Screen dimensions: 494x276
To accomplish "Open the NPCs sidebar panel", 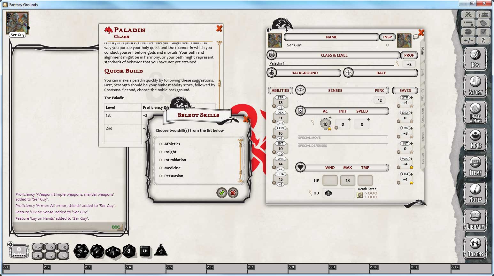I will pyautogui.click(x=475, y=140).
